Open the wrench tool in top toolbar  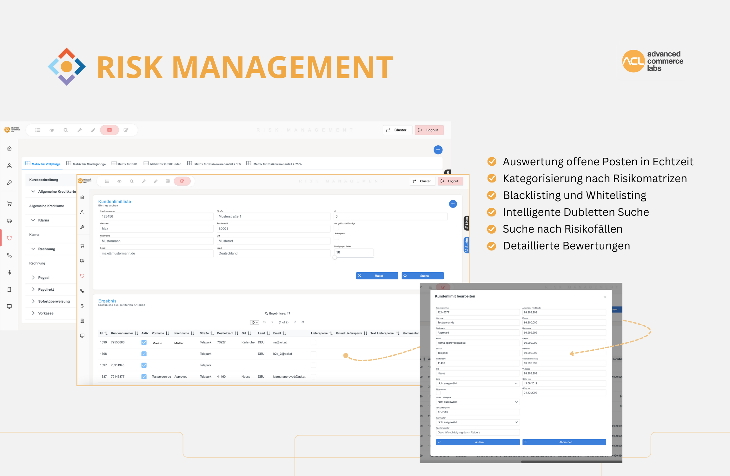point(80,130)
